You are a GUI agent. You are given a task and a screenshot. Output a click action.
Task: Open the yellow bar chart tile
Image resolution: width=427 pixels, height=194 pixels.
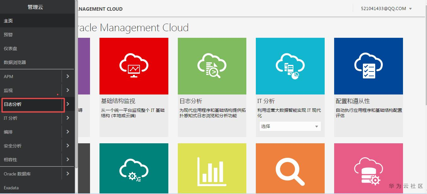click(x=212, y=168)
